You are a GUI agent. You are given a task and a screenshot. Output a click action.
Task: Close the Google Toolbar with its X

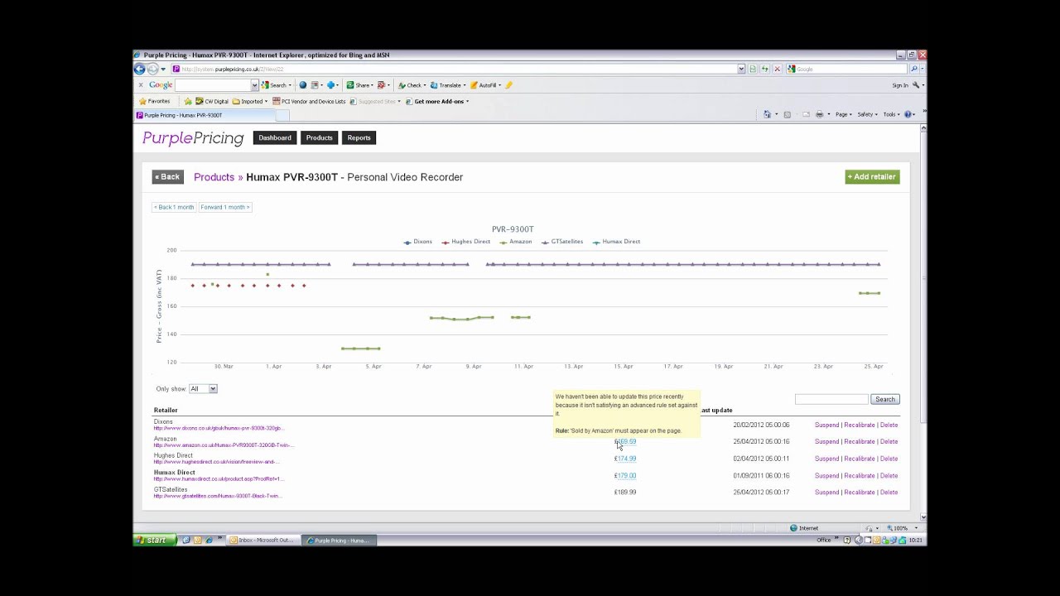pyautogui.click(x=141, y=85)
